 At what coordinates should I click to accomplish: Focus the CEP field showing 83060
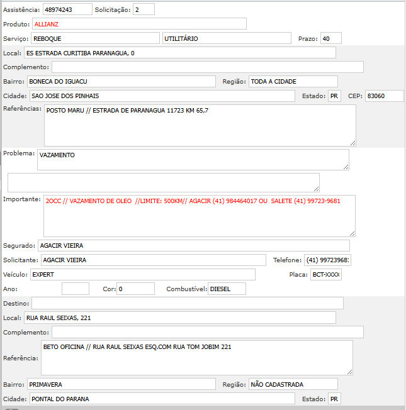pyautogui.click(x=384, y=96)
